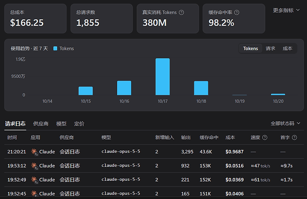
Task: Click cost value $0.0516
Action: tap(234, 166)
